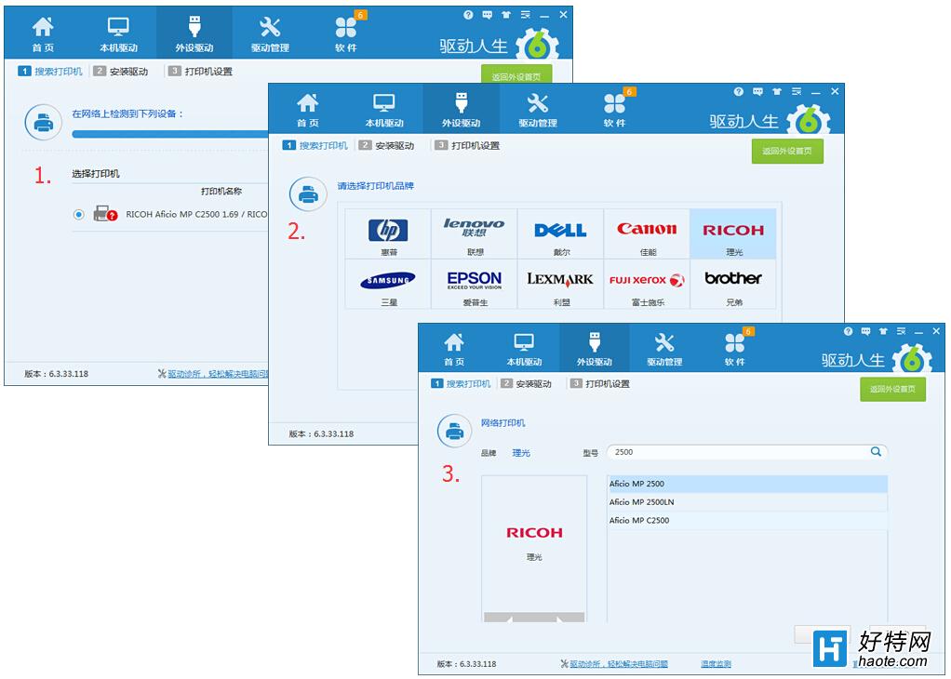Click the model search field containing 2500
The height and width of the screenshot is (679, 951).
747,452
